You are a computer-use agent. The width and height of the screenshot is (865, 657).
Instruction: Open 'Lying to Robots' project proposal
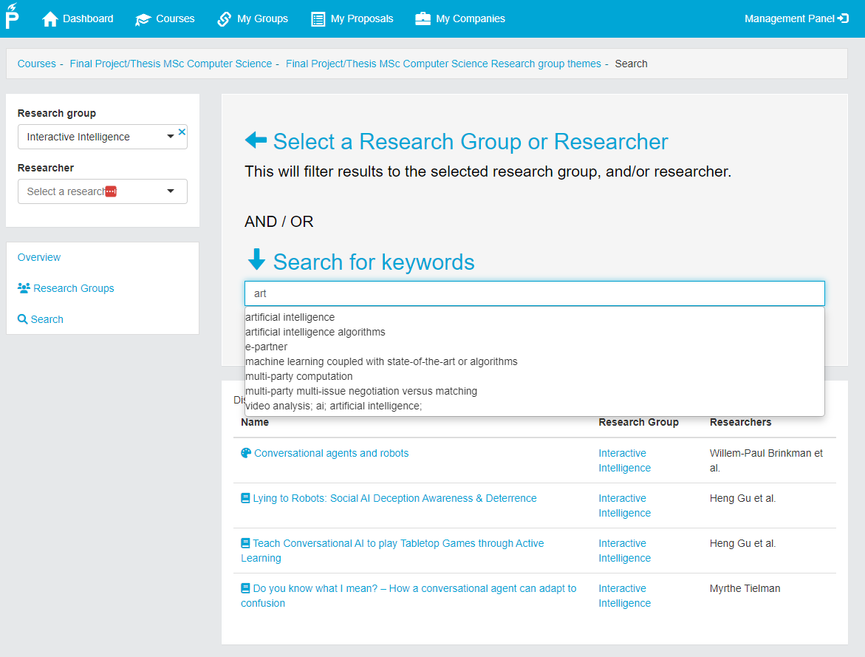[x=394, y=498]
